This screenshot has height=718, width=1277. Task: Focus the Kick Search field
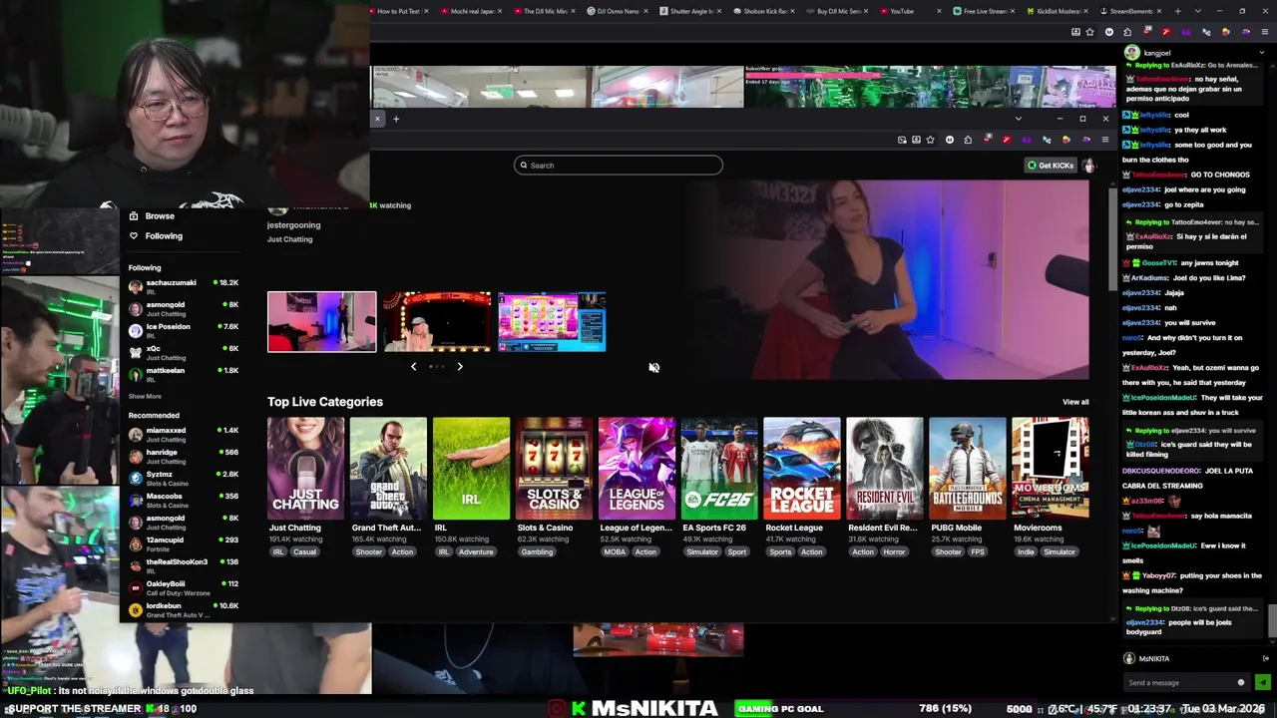pyautogui.click(x=619, y=166)
